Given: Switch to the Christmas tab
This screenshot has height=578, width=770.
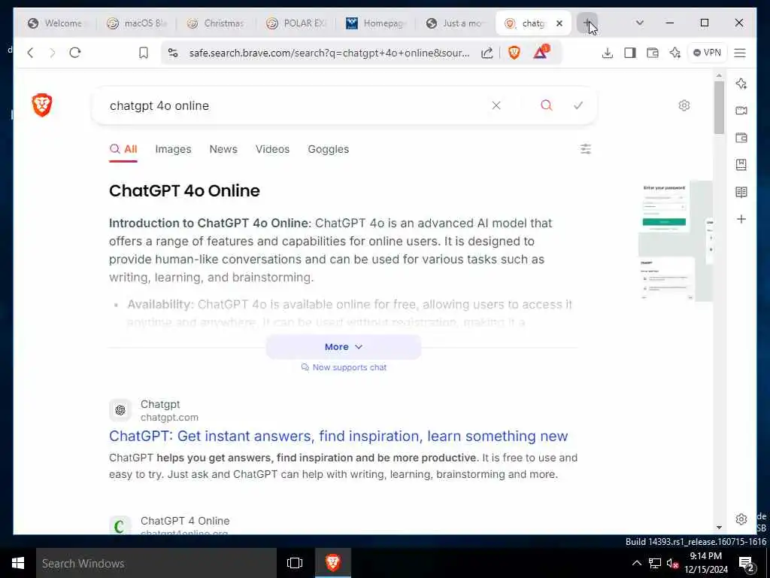Looking at the screenshot, I should 216,23.
